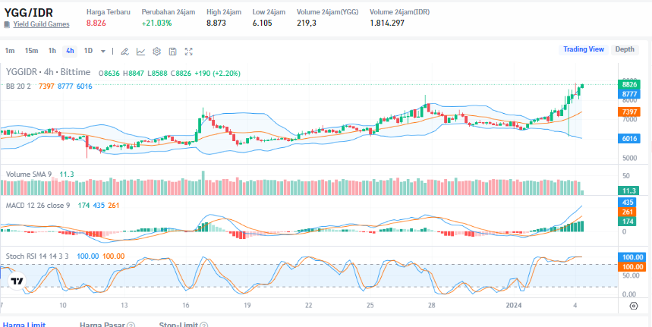652x327 pixels.
Task: Open the help icon next to Harga Pasar
Action: [x=131, y=325]
